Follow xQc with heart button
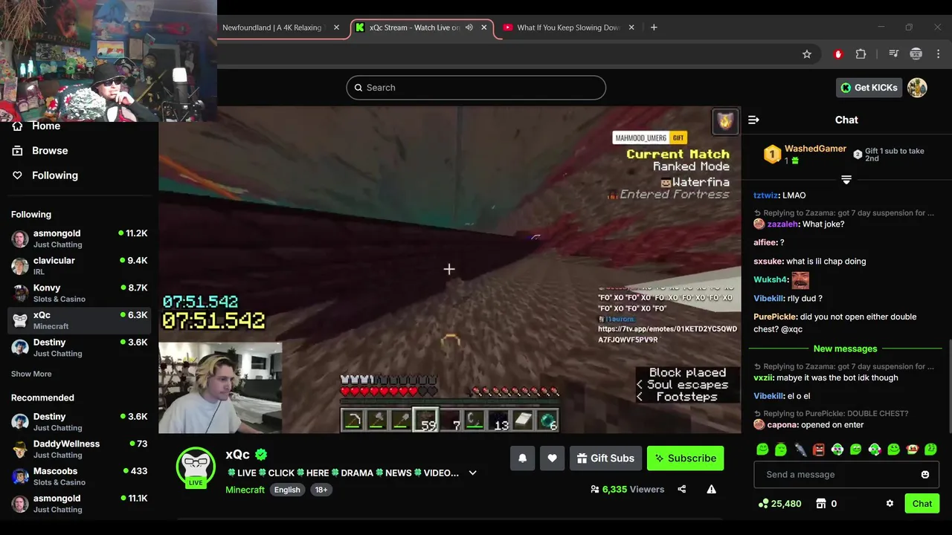 click(552, 458)
